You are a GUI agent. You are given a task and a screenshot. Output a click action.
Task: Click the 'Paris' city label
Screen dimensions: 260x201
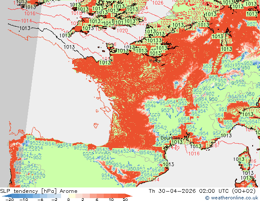click(155, 61)
